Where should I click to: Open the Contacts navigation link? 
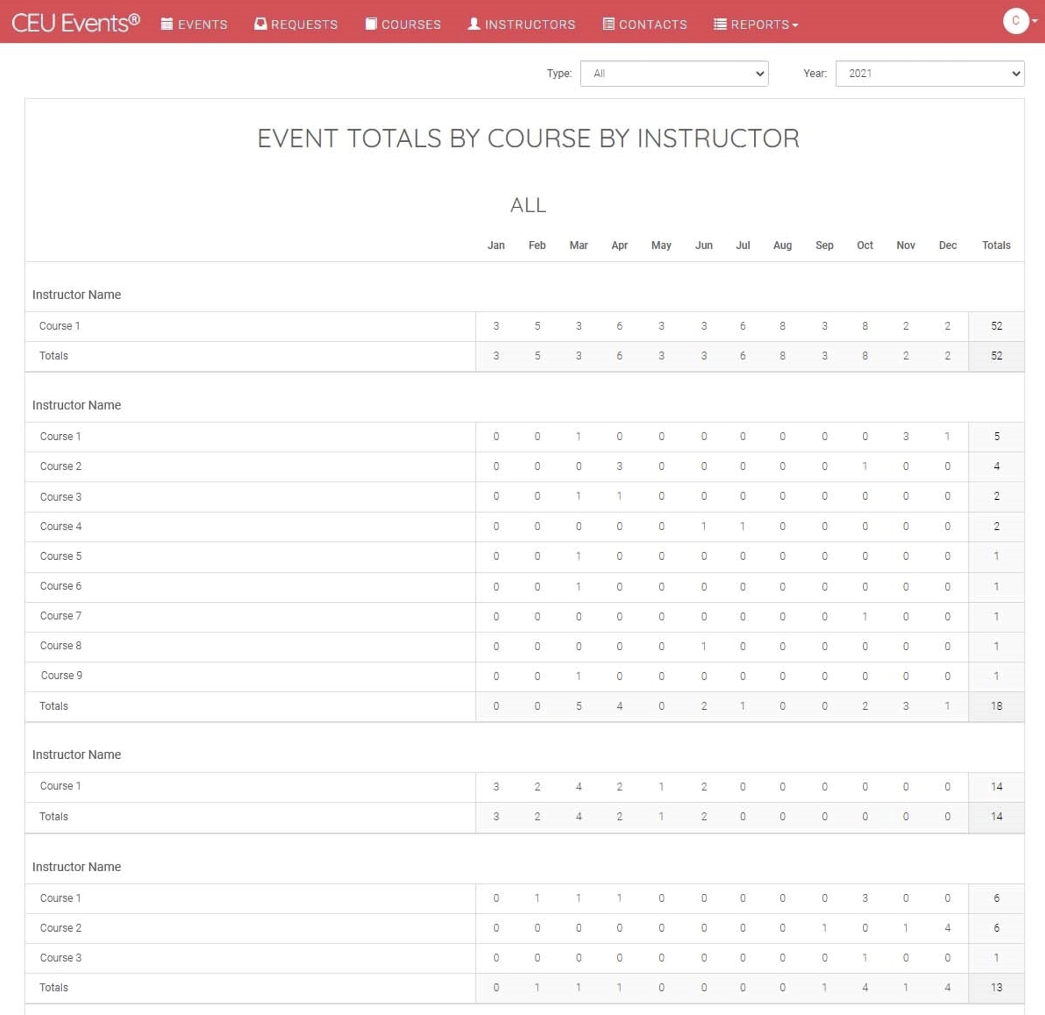pyautogui.click(x=653, y=25)
